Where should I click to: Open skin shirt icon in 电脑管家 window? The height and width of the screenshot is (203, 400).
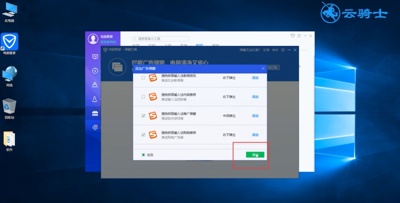(292, 35)
